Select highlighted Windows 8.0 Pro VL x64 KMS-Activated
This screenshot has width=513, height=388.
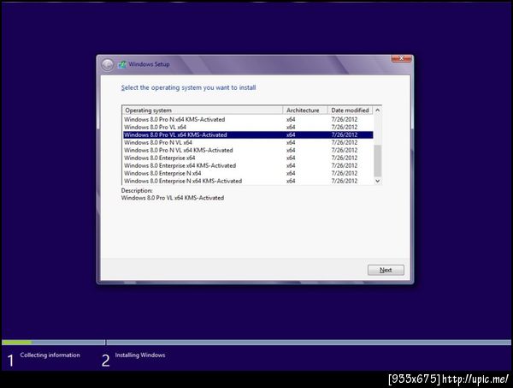pyautogui.click(x=248, y=134)
